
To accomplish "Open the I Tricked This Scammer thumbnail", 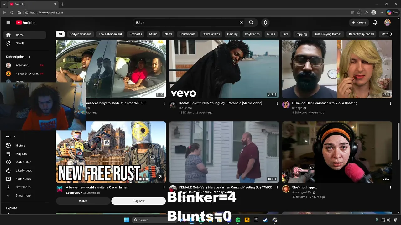I will [337, 69].
